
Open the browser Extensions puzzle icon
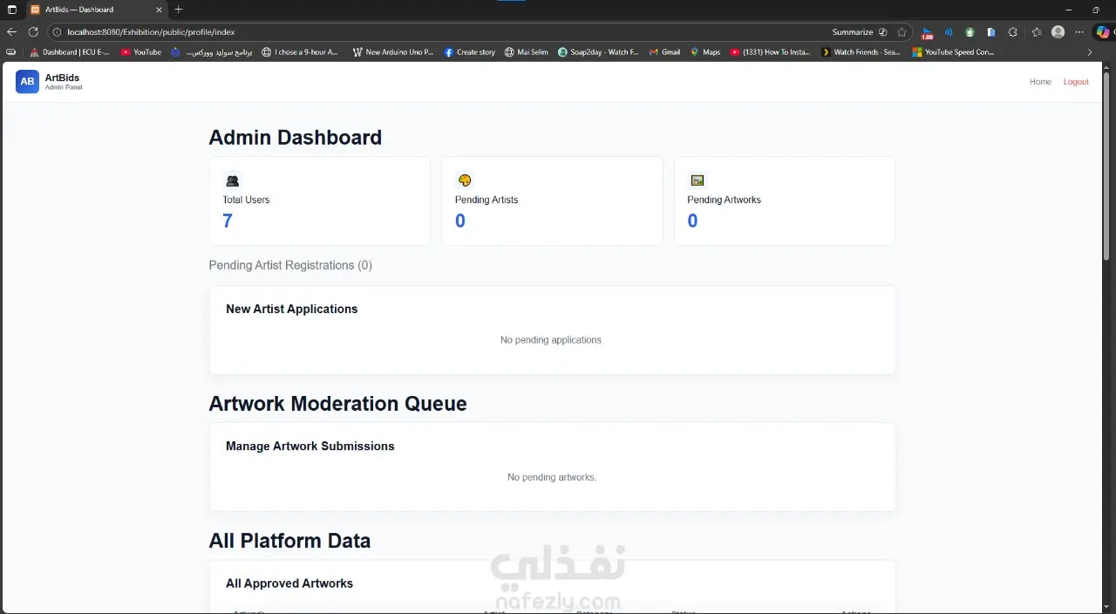click(x=1012, y=32)
